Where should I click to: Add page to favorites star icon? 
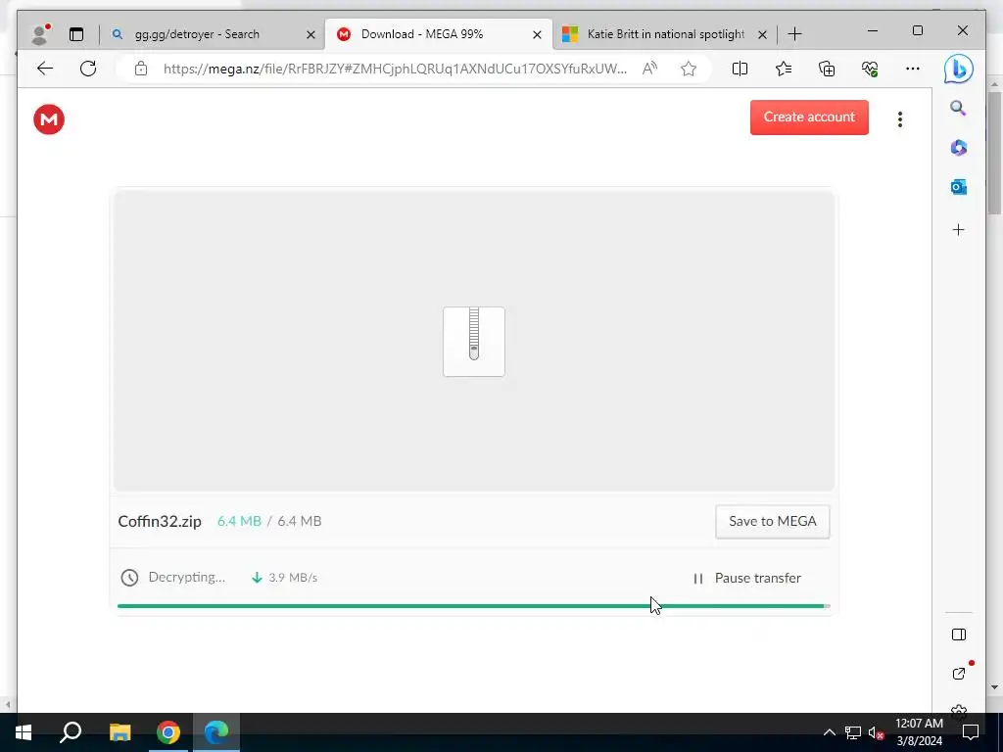coord(689,69)
